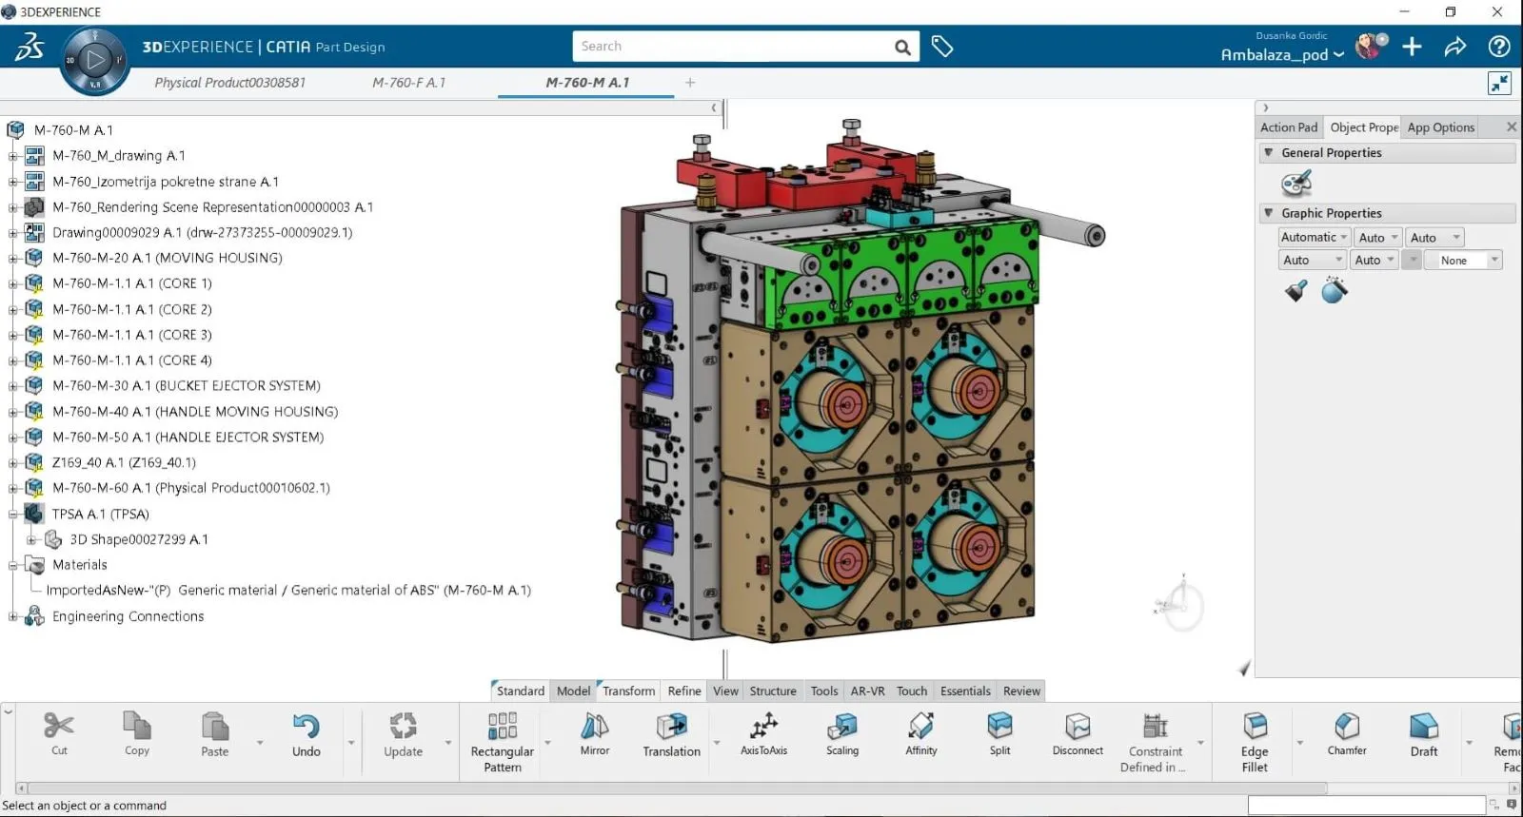Collapse the TPSA A.1 tree node
The height and width of the screenshot is (817, 1523).
13,515
